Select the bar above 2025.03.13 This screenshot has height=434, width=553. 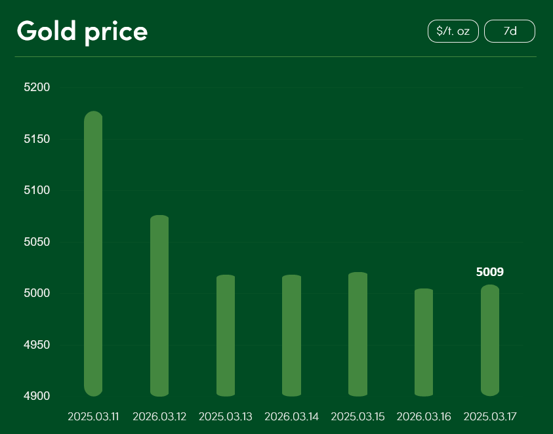(226, 336)
